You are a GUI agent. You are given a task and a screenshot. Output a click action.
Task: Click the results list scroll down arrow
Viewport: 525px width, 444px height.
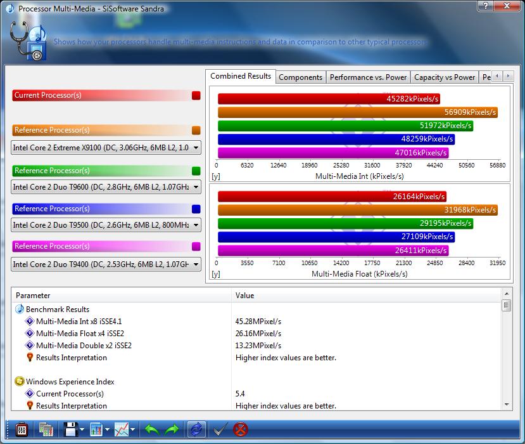click(x=507, y=405)
